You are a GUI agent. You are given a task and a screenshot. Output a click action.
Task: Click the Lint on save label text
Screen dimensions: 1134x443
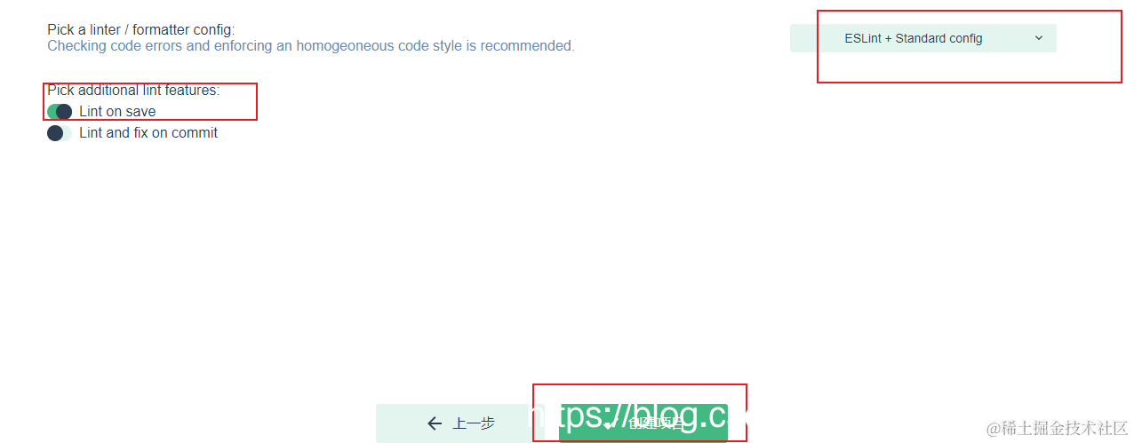[x=117, y=112]
